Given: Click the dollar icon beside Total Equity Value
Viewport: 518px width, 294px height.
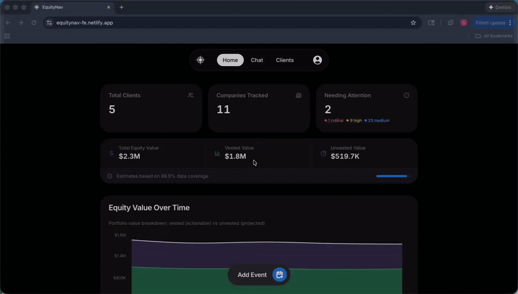Looking at the screenshot, I should point(111,153).
